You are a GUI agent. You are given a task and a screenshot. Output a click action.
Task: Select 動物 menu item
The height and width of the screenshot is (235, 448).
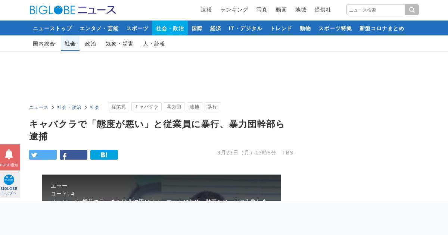(305, 28)
